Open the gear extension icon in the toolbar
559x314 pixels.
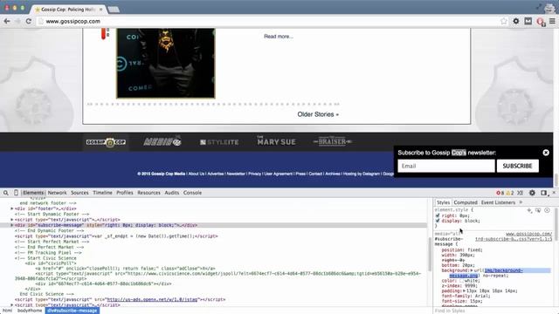pos(516,21)
